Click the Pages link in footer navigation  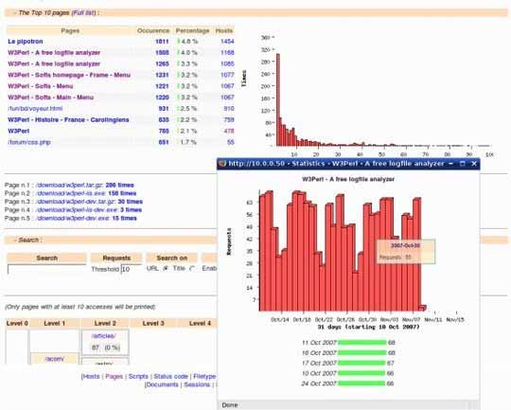(x=115, y=377)
